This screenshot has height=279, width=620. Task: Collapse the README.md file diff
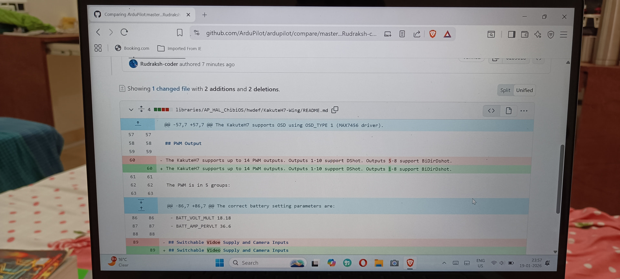[131, 109]
